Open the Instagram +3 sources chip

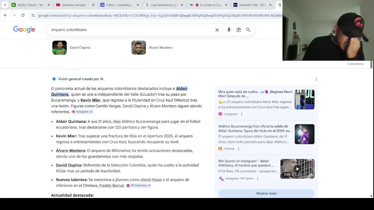click(82, 112)
